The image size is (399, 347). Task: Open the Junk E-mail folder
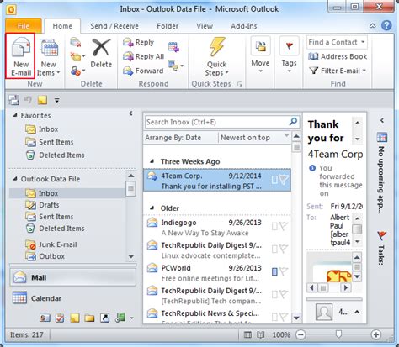click(x=51, y=244)
